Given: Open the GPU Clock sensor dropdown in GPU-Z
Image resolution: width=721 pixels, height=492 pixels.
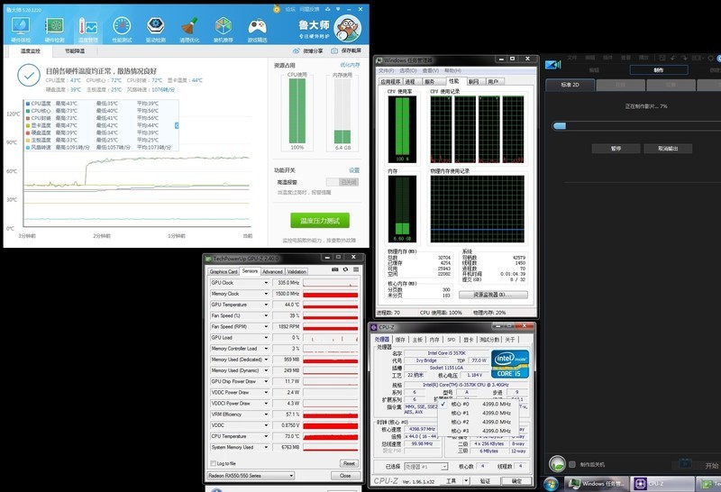Looking at the screenshot, I should [x=266, y=282].
